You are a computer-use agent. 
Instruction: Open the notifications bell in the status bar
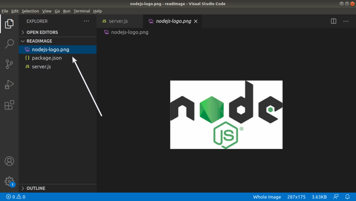point(348,197)
